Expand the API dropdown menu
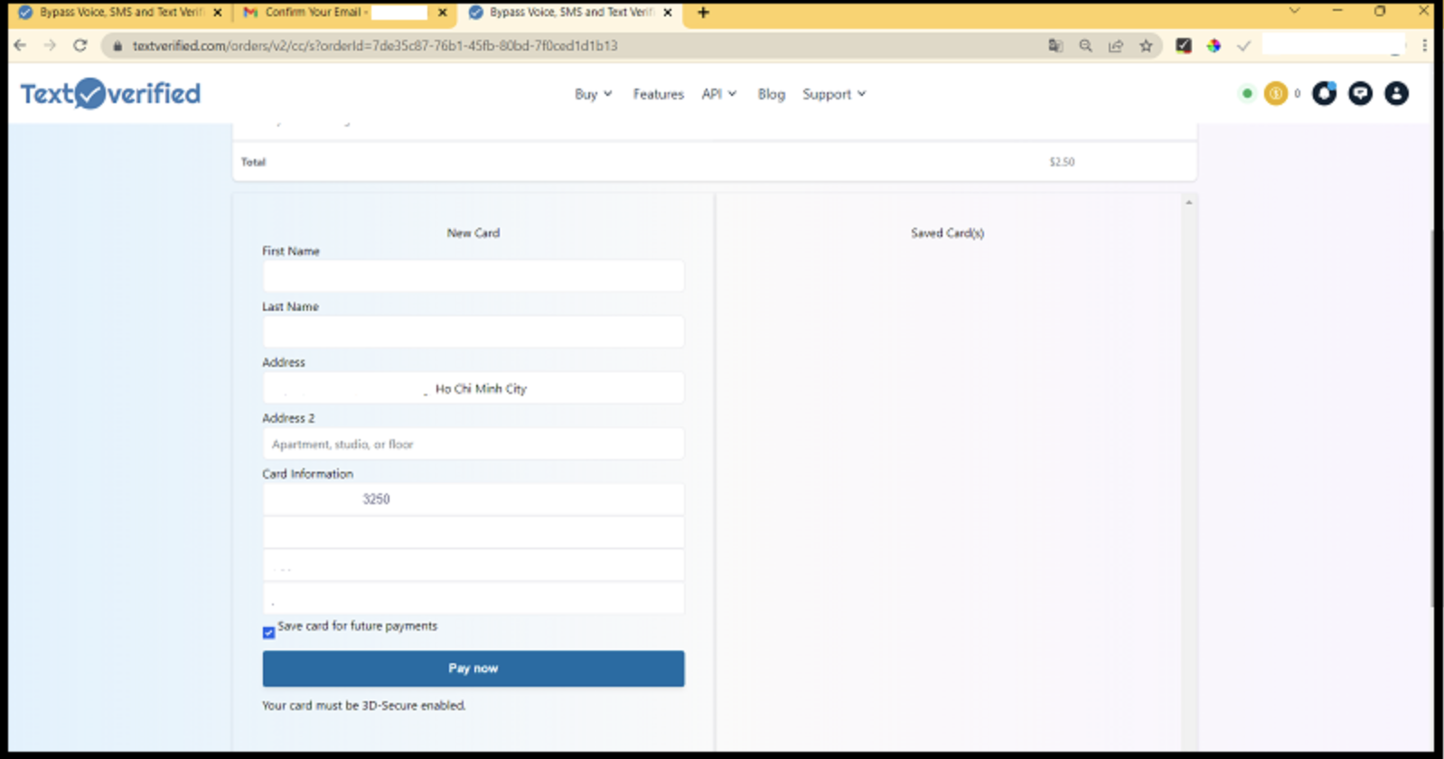1444x759 pixels. pyautogui.click(x=718, y=94)
